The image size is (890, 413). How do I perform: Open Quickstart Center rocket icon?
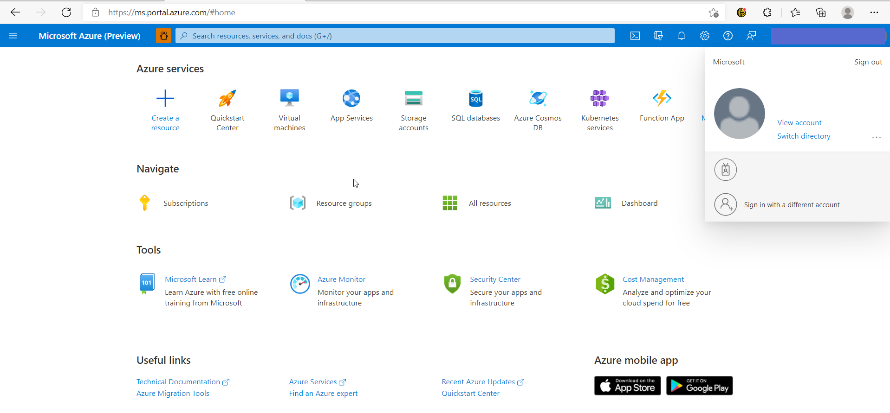(227, 98)
